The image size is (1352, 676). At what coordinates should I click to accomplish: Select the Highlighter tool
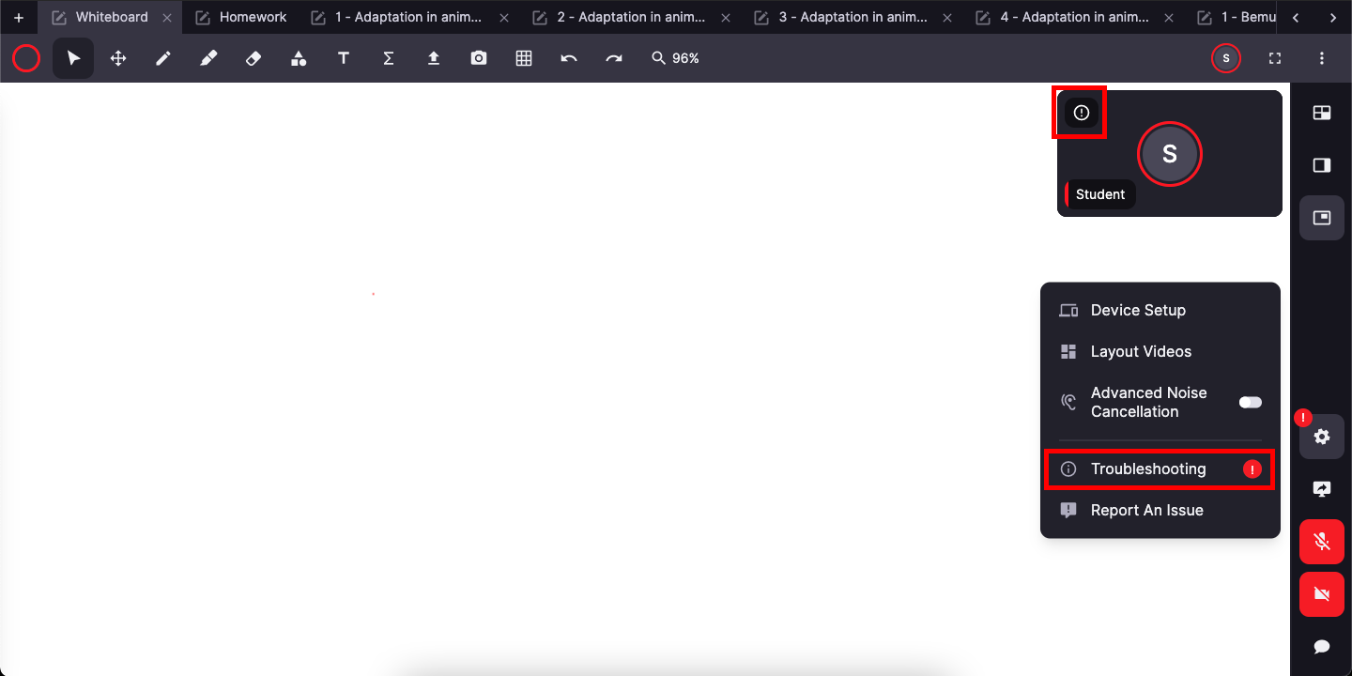pyautogui.click(x=208, y=58)
